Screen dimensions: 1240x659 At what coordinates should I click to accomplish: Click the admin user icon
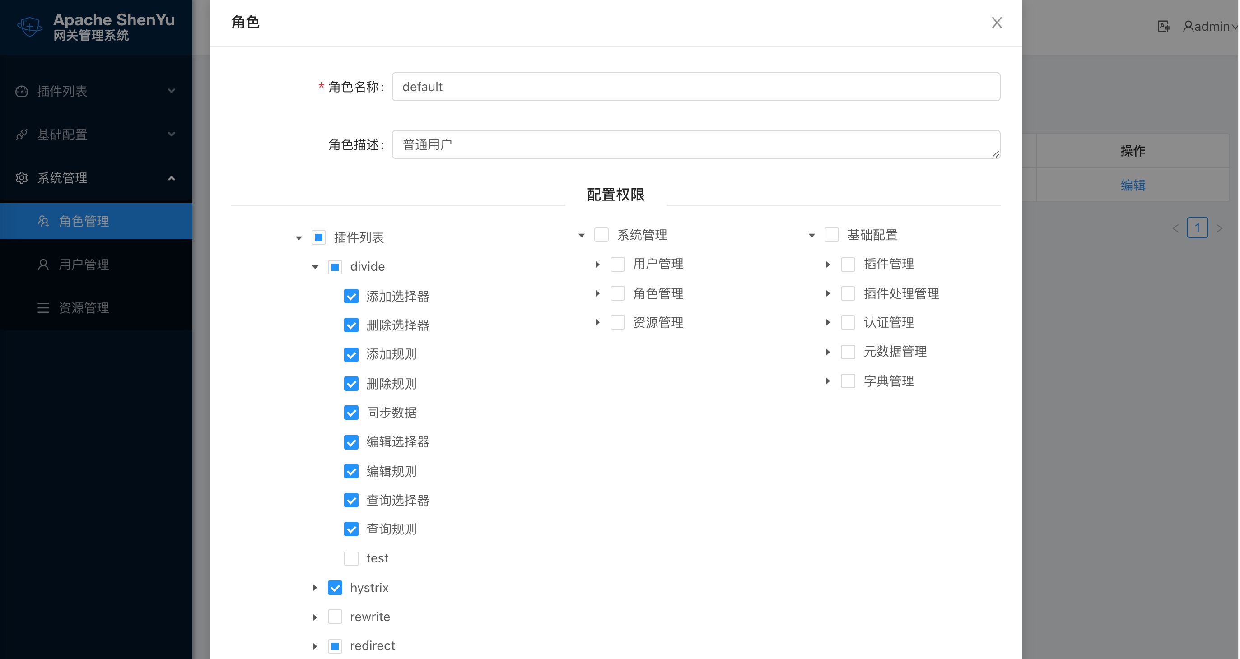1188,27
